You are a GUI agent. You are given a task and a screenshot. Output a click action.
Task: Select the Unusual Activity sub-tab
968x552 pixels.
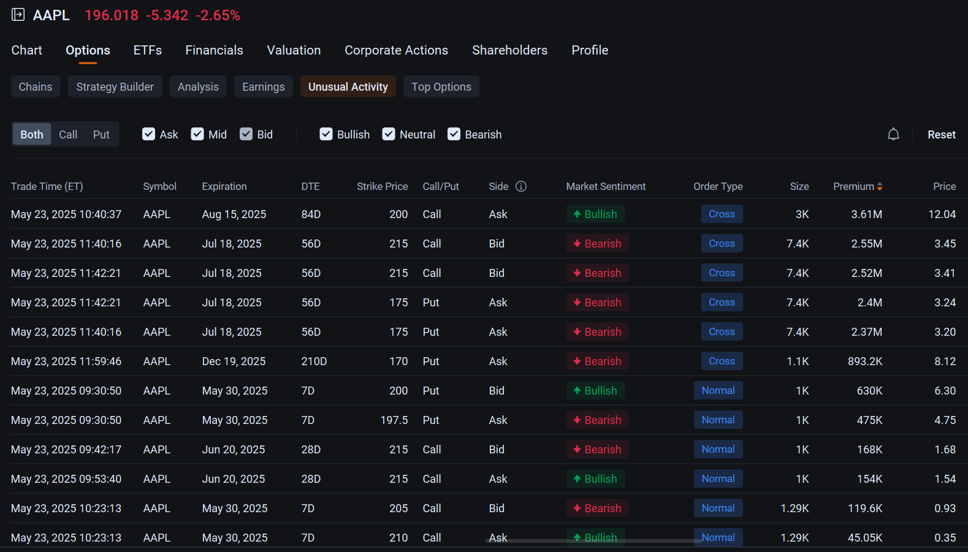[x=348, y=86]
